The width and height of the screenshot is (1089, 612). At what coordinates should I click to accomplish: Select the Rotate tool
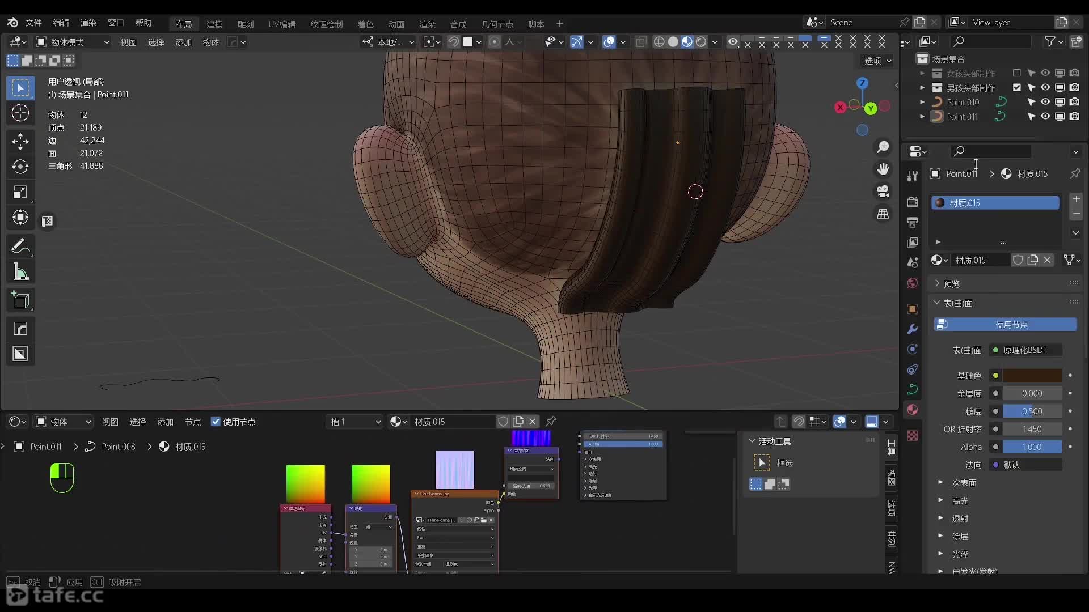[x=20, y=167]
